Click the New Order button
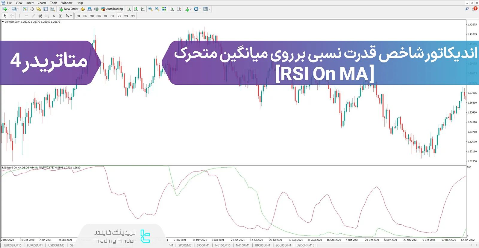The height and width of the screenshot is (248, 479). coord(69,9)
